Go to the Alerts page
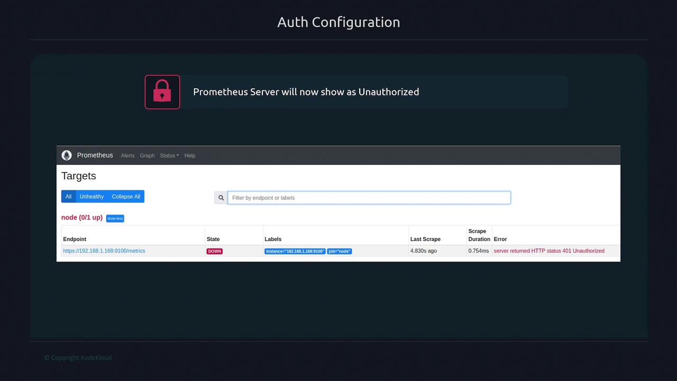This screenshot has height=381, width=677. click(x=127, y=156)
